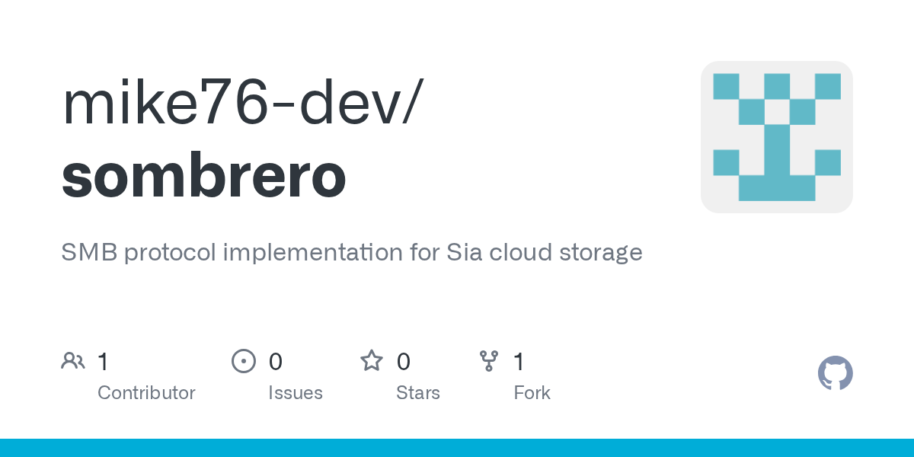
Task: Click the Fork branch icon
Action: (x=488, y=361)
